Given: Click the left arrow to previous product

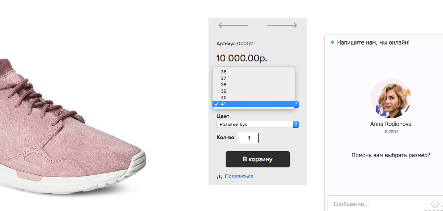Looking at the screenshot, I should pos(233,25).
